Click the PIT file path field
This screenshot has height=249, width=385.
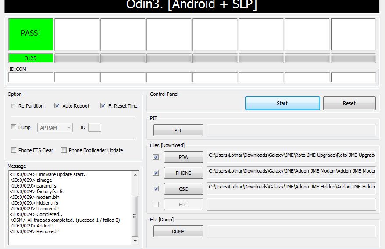[x=291, y=130]
